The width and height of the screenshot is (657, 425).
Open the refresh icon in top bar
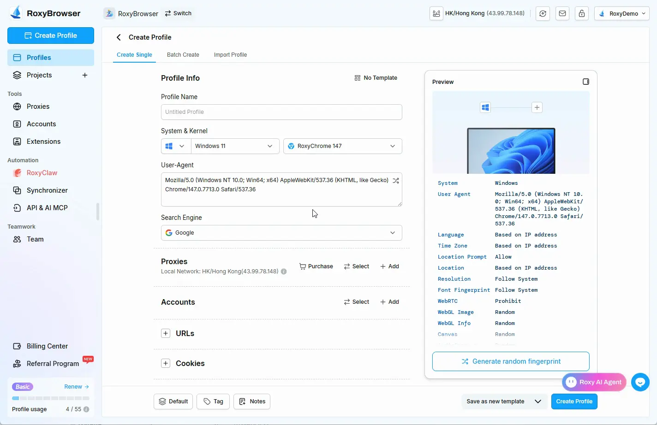tap(543, 13)
